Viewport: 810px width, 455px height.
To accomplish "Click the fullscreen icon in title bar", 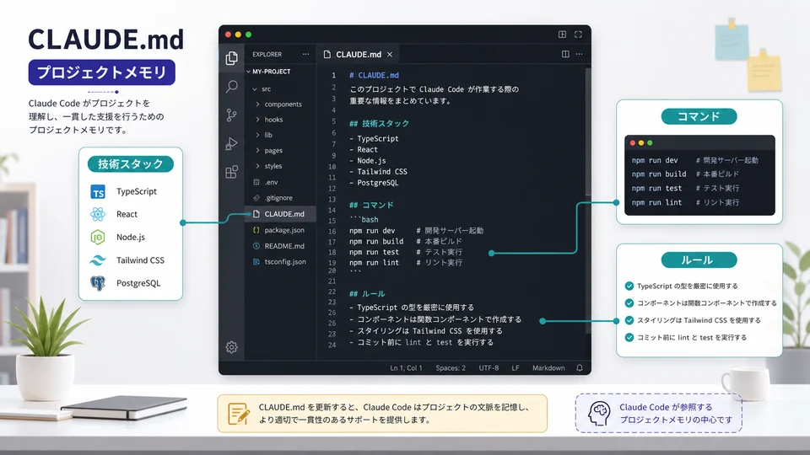I will [578, 35].
